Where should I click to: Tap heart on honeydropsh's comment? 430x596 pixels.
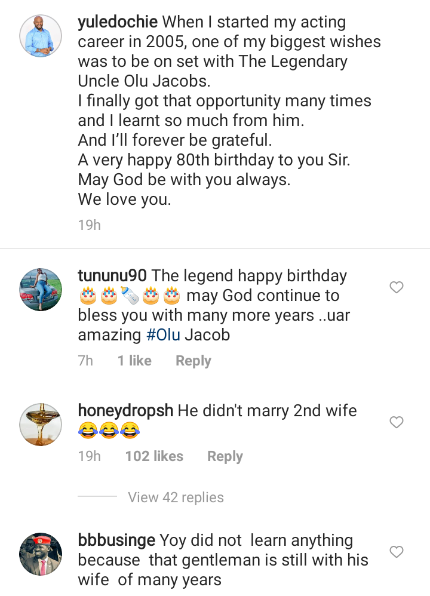397,423
